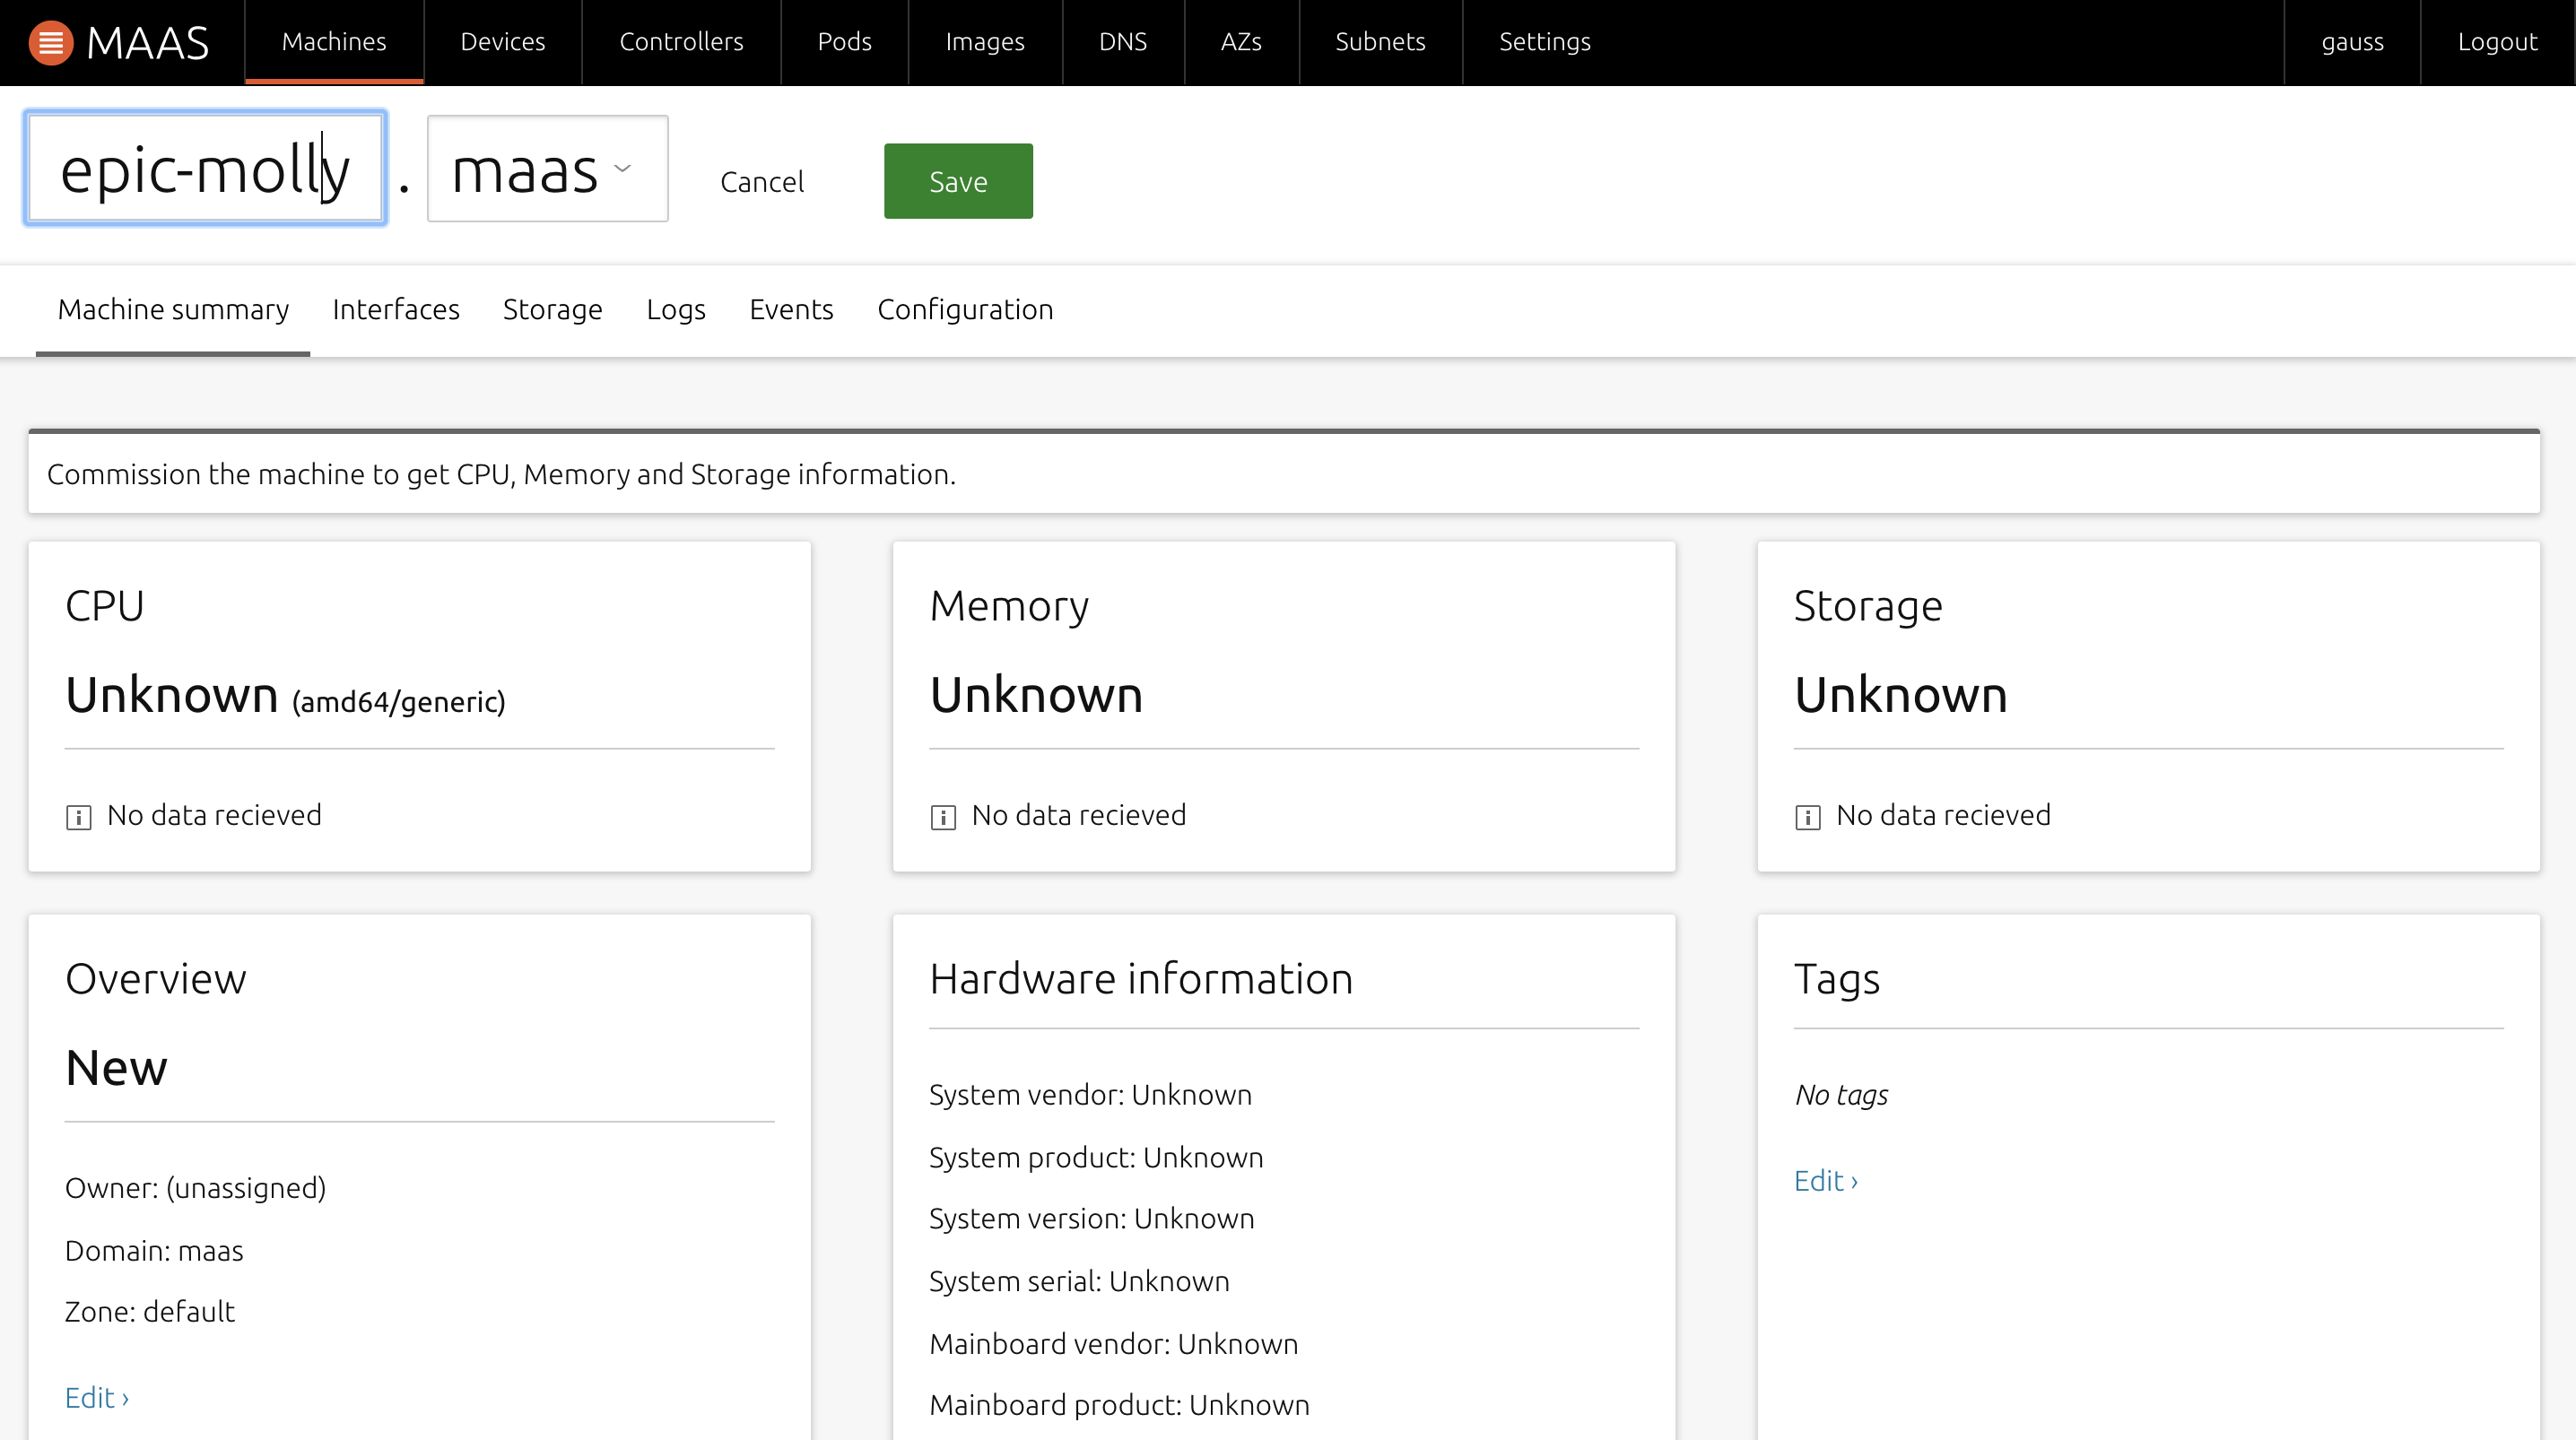The height and width of the screenshot is (1440, 2576).
Task: Open the Configuration tab
Action: tap(964, 310)
